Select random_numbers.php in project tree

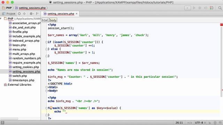[x=25, y=58]
